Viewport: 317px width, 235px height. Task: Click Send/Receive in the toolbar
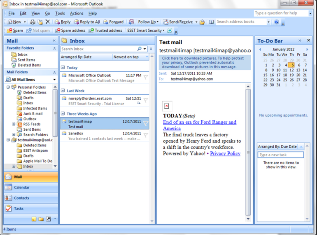coord(178,22)
